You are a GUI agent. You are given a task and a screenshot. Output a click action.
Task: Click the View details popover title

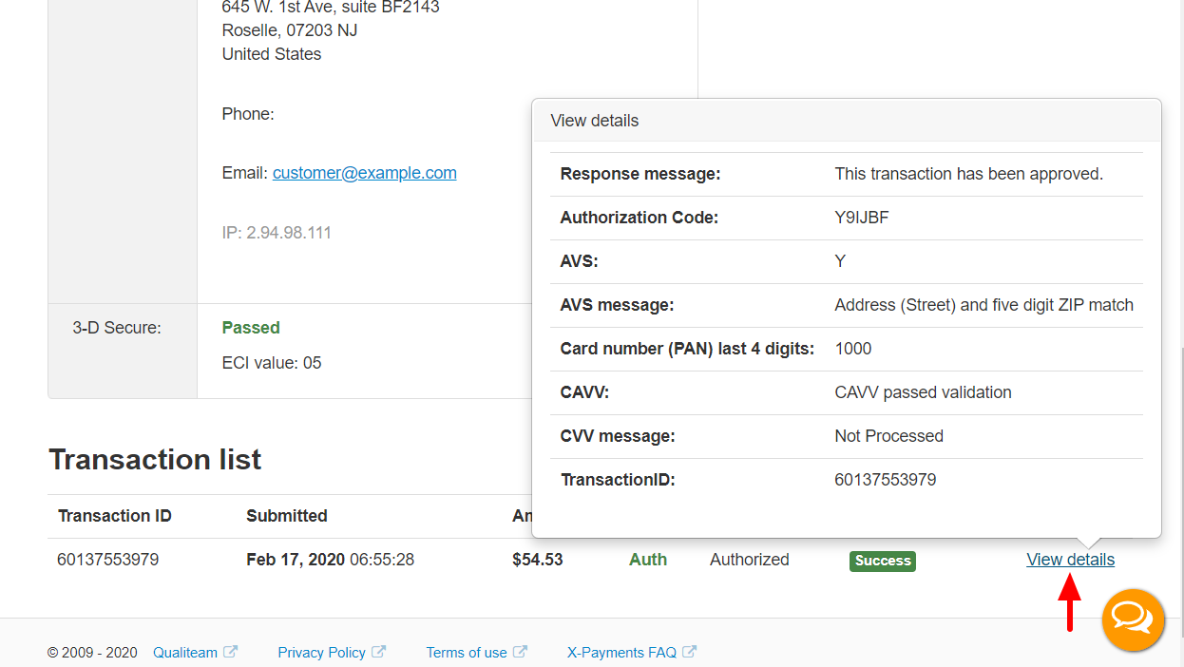595,121
